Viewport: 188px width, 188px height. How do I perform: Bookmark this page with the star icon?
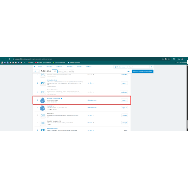pos(169,59)
